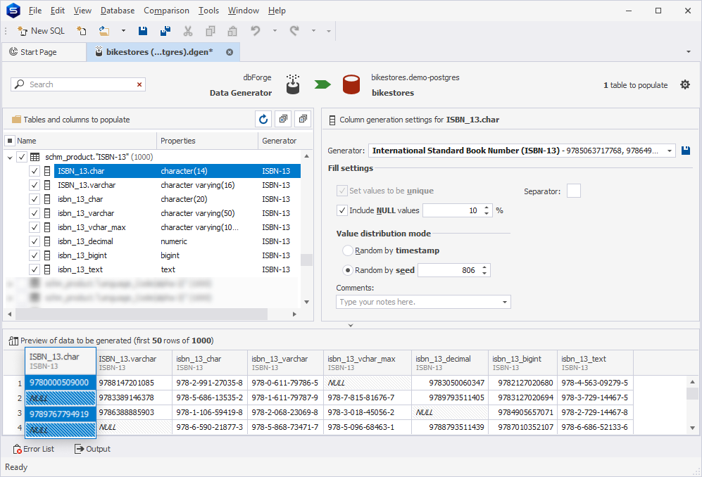
Task: Open the Tools menu
Action: (208, 11)
